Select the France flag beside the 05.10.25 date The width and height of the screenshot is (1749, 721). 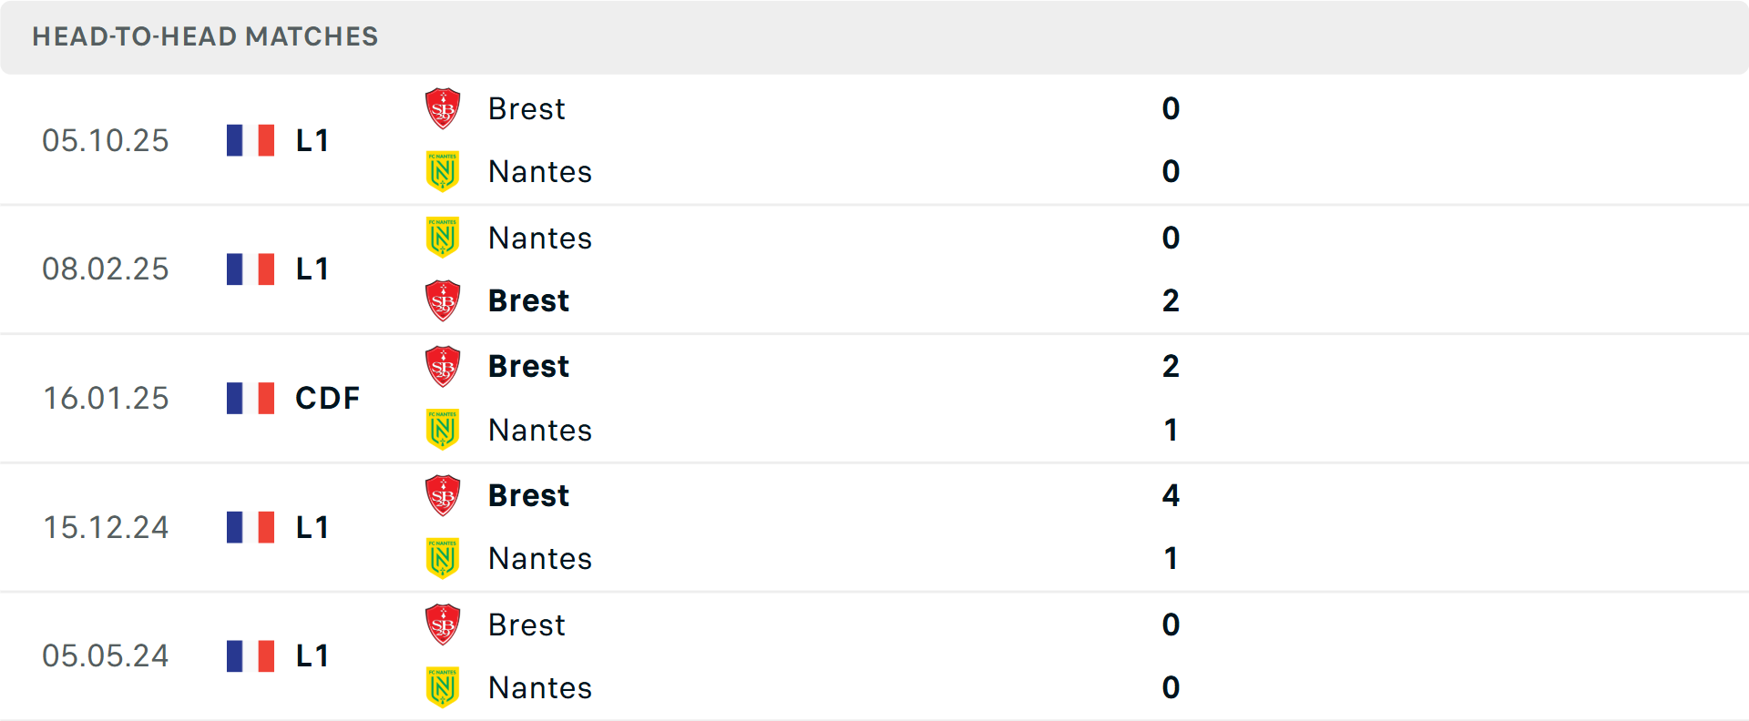(250, 140)
